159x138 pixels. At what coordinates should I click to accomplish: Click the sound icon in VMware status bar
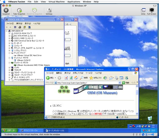pos(153,135)
